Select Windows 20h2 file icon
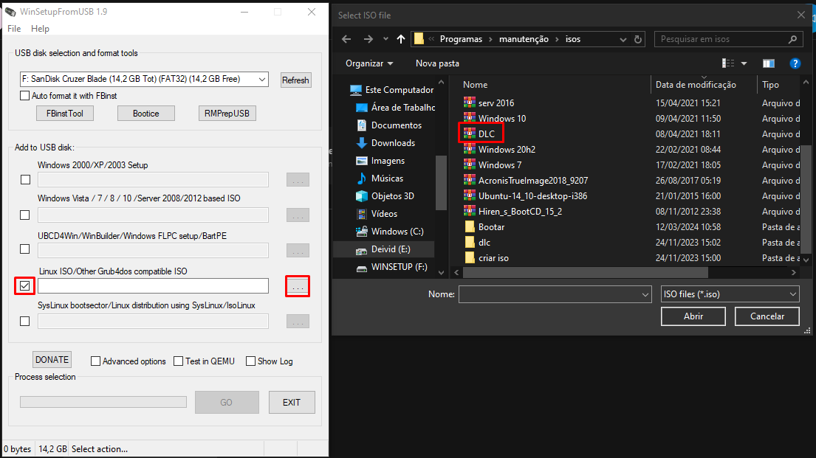 point(470,149)
